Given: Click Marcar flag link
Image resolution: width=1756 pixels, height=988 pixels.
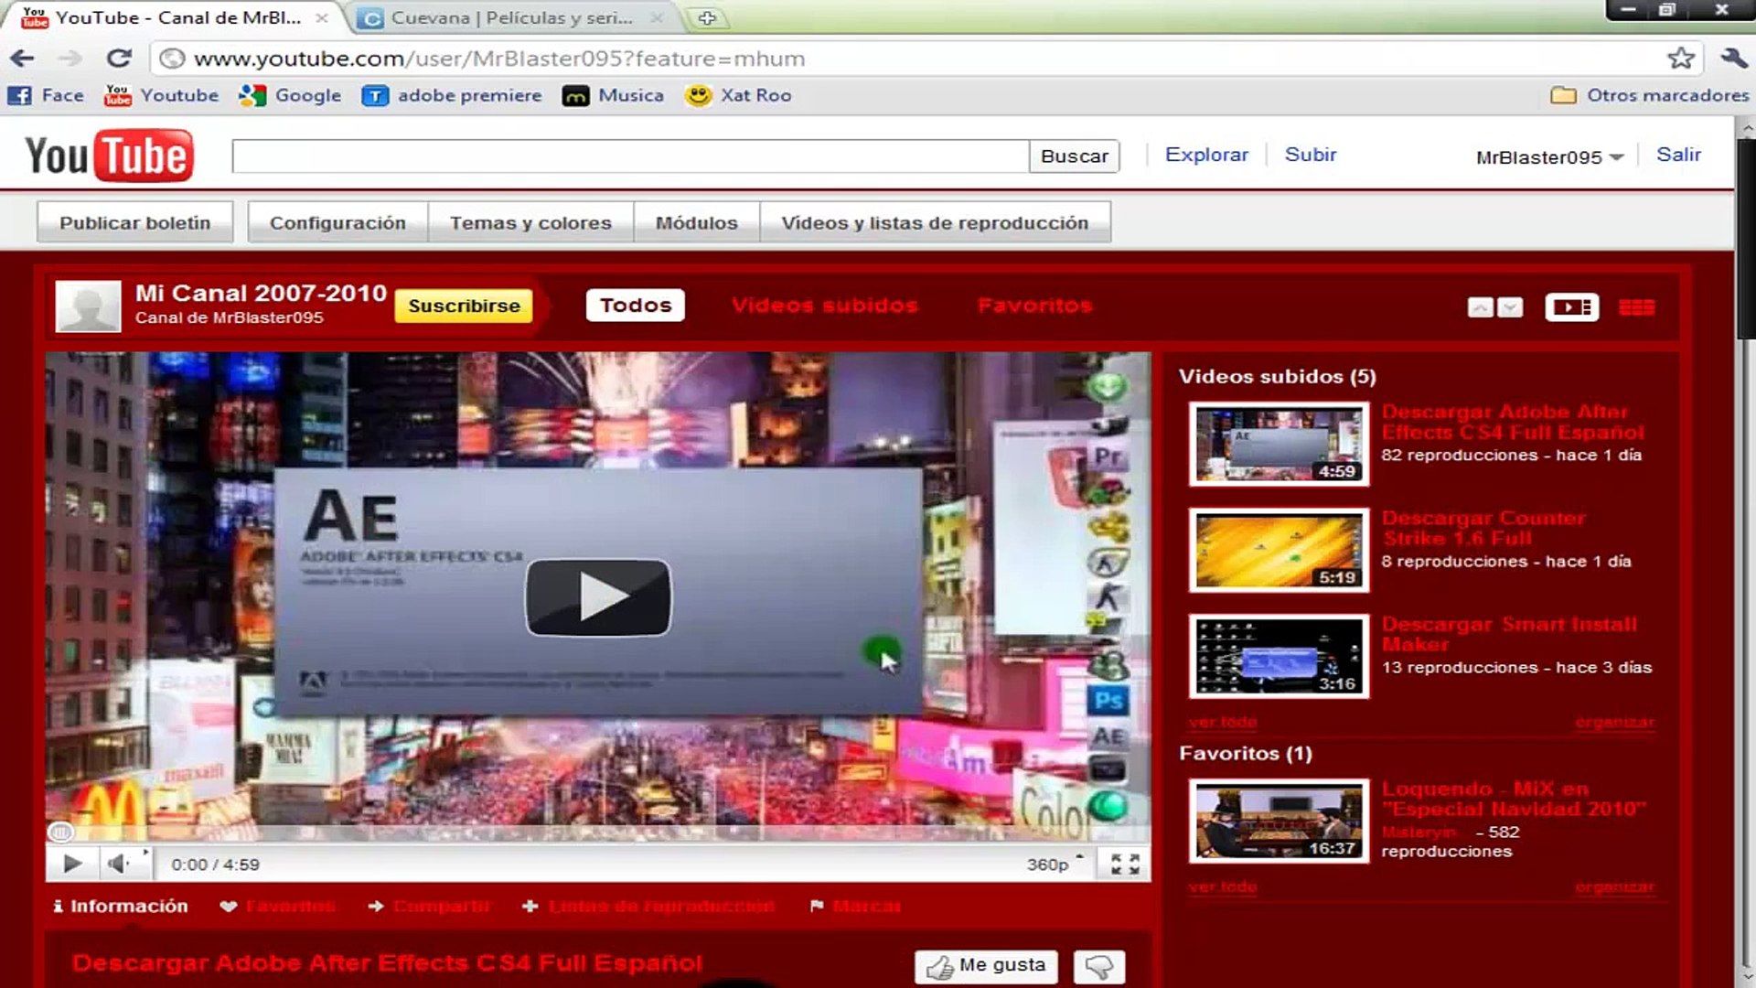Looking at the screenshot, I should coord(856,906).
